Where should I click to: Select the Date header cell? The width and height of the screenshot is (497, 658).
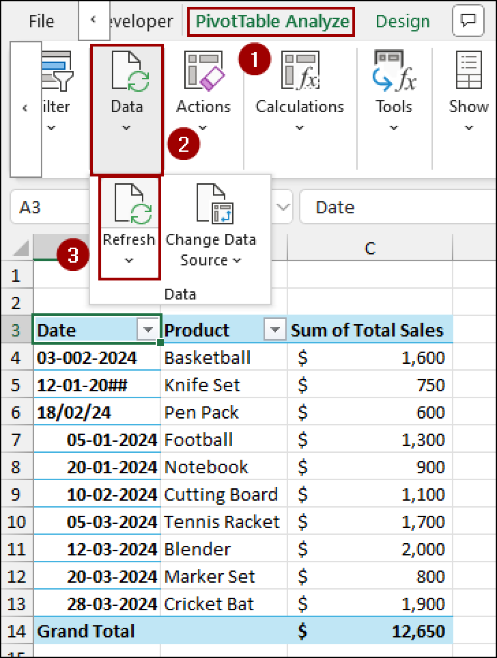pyautogui.click(x=97, y=329)
